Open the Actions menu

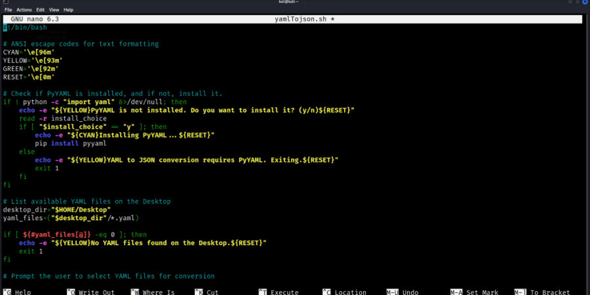pos(24,9)
